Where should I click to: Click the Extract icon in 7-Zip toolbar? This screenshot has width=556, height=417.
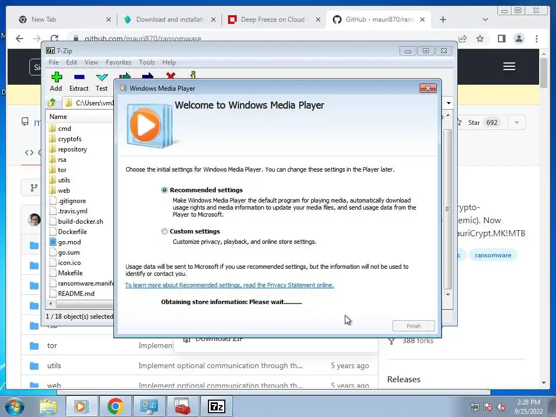79,81
